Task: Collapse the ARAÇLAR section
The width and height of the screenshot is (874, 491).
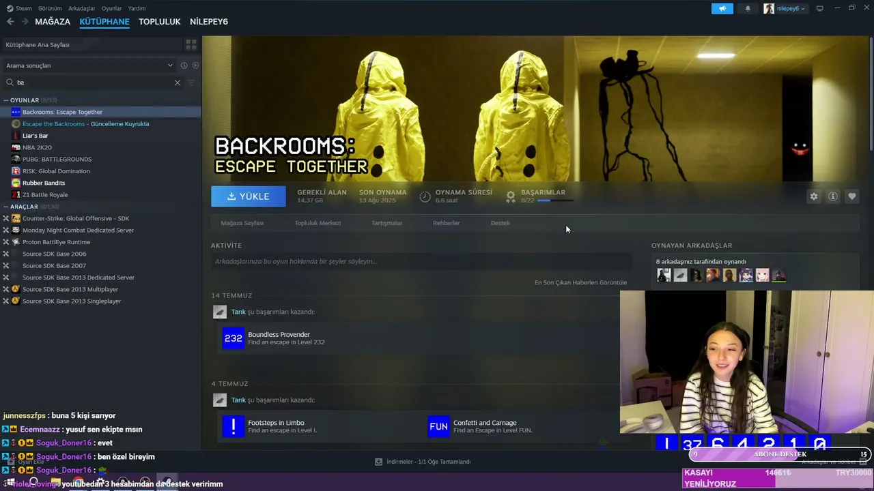Action: pos(6,207)
